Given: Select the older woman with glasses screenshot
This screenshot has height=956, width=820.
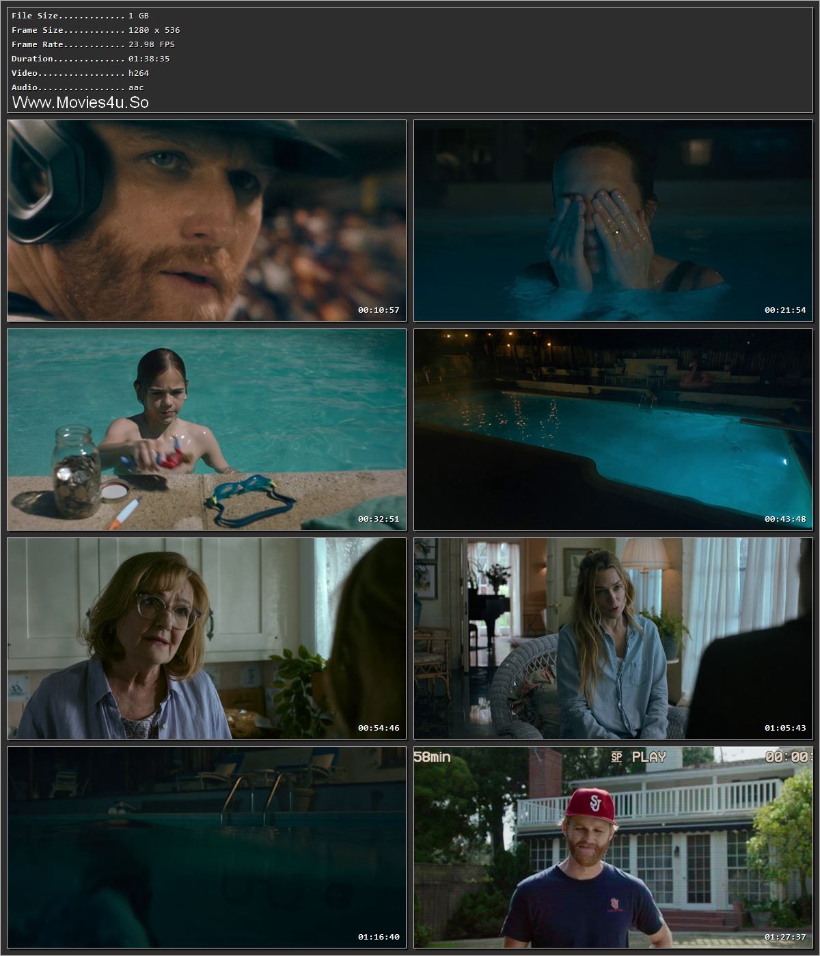Looking at the screenshot, I should (x=205, y=635).
